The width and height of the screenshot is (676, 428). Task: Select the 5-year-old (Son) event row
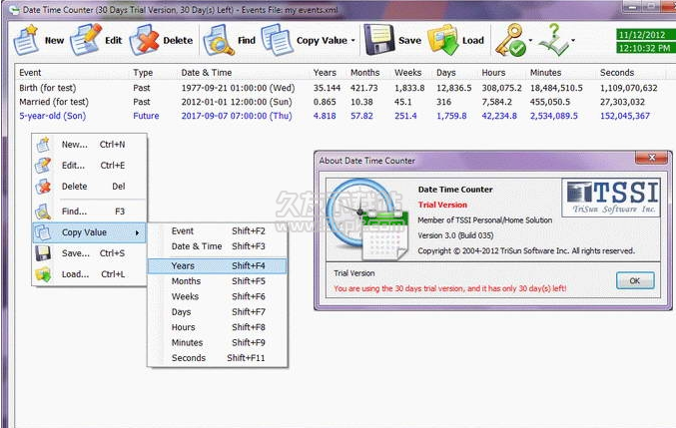coord(340,116)
